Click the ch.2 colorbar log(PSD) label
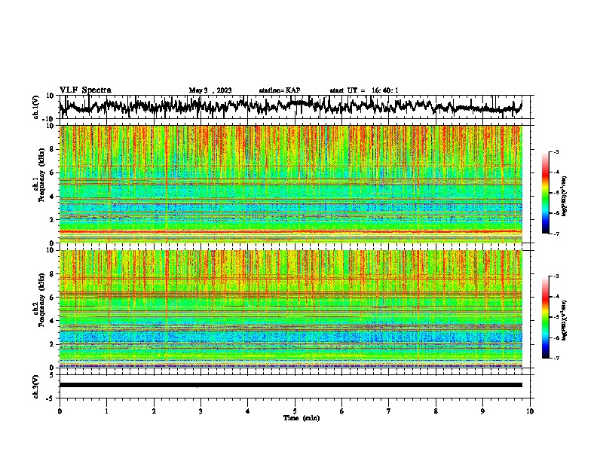597x461 pixels. click(565, 319)
